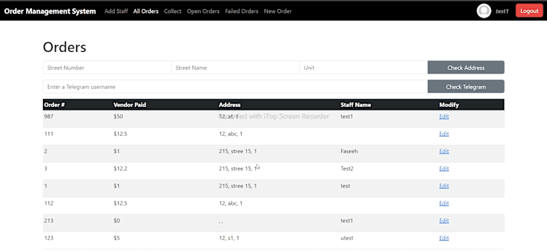This screenshot has width=547, height=251.
Task: Create a New Order from navbar
Action: pos(278,11)
